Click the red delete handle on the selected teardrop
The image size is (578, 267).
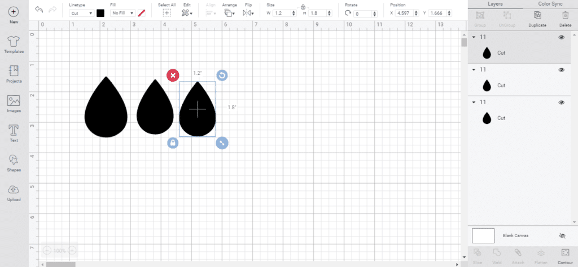pos(173,75)
